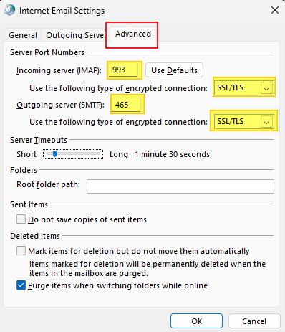Switch to the General tab

[23, 35]
